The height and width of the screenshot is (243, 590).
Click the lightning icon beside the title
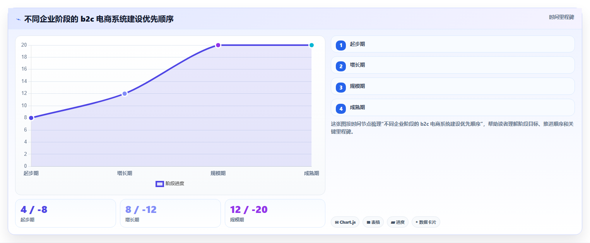pos(18,19)
